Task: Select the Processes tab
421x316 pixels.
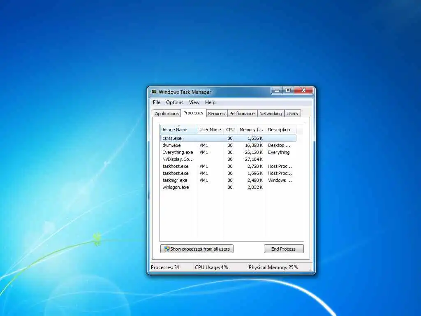Action: 193,113
